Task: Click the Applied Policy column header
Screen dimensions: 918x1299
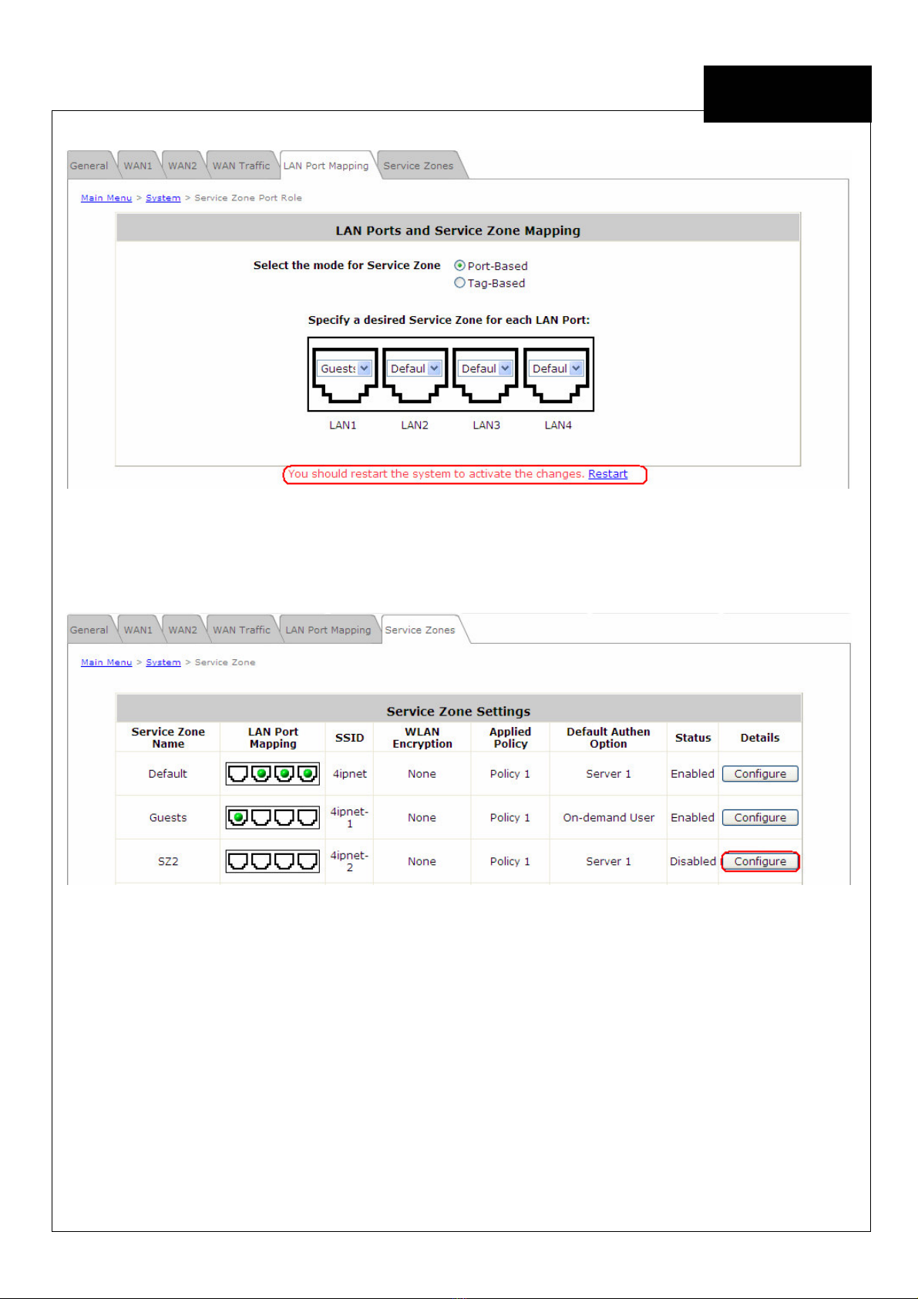Action: [510, 738]
